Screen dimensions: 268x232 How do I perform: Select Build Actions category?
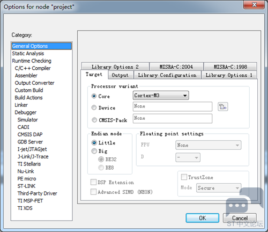tap(28, 97)
